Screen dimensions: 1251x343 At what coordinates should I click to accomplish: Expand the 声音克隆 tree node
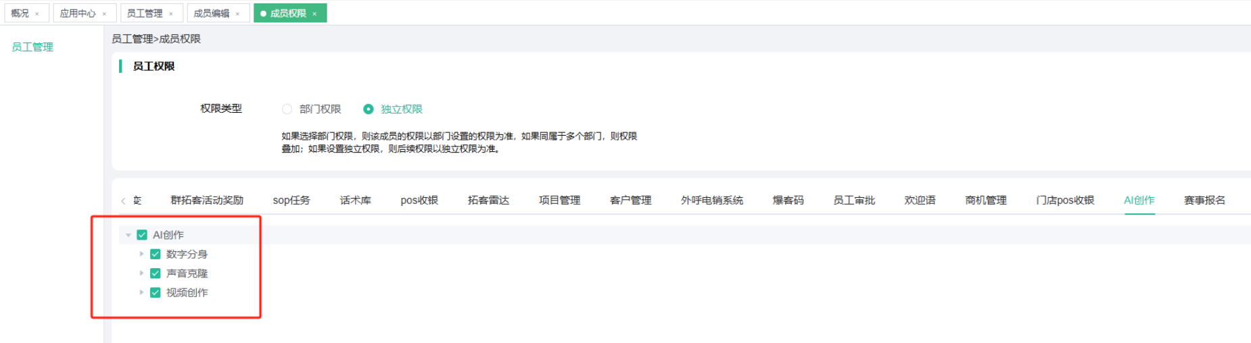point(141,273)
